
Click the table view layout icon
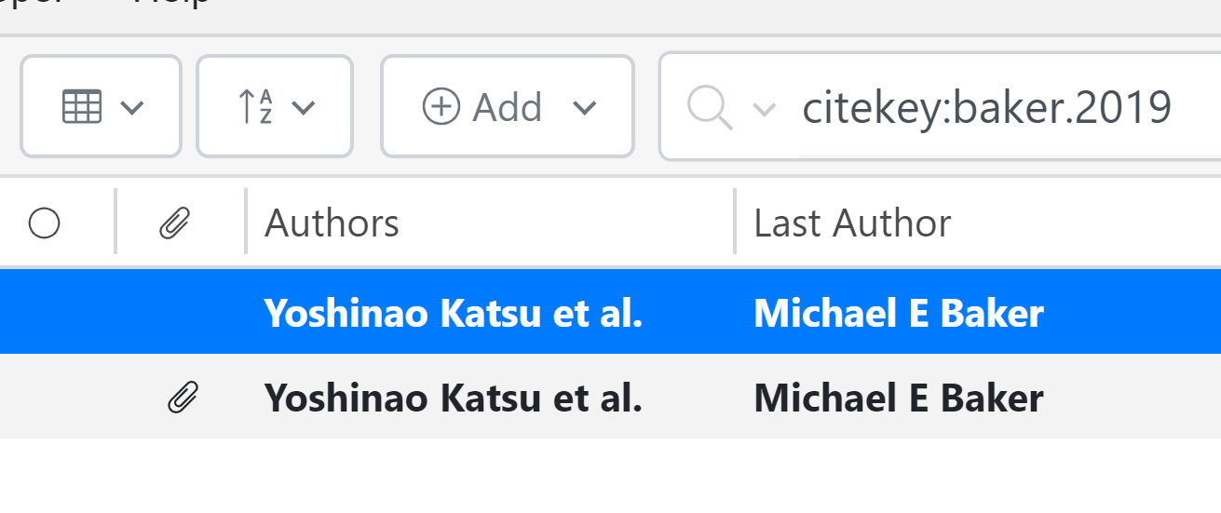(x=82, y=107)
